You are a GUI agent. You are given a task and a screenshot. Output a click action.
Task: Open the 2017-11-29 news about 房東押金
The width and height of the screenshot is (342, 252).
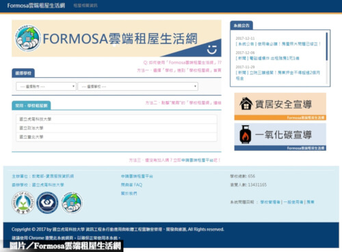[278, 75]
